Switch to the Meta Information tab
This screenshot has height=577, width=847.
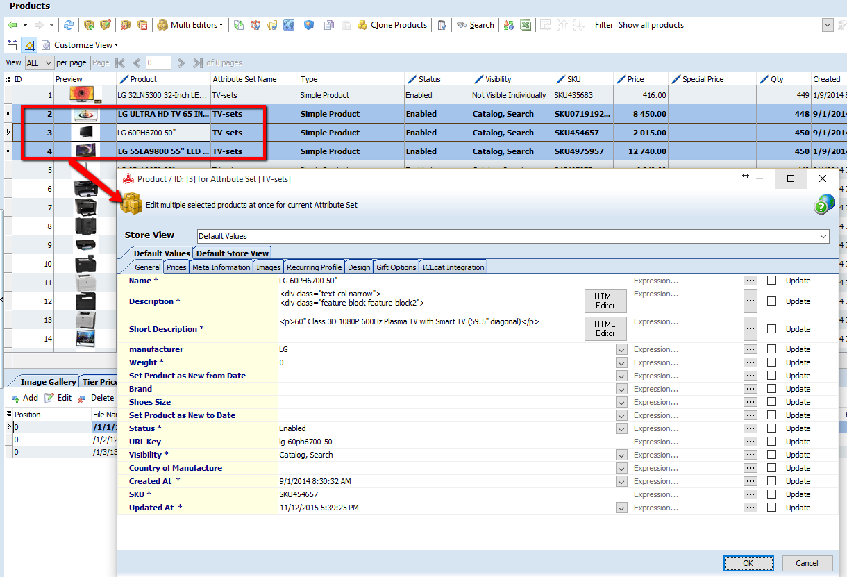click(x=221, y=267)
